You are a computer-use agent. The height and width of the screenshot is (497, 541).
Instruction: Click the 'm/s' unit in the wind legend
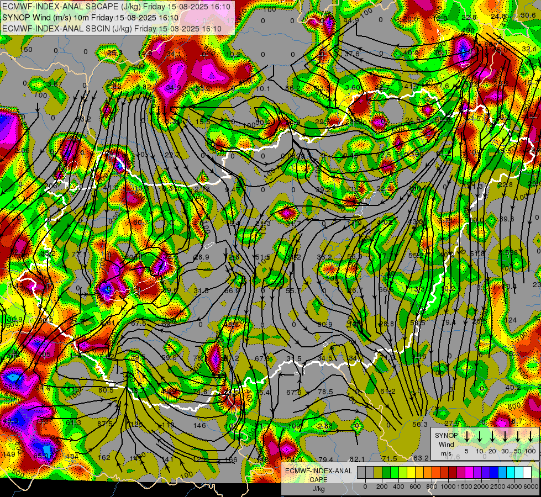(x=446, y=453)
